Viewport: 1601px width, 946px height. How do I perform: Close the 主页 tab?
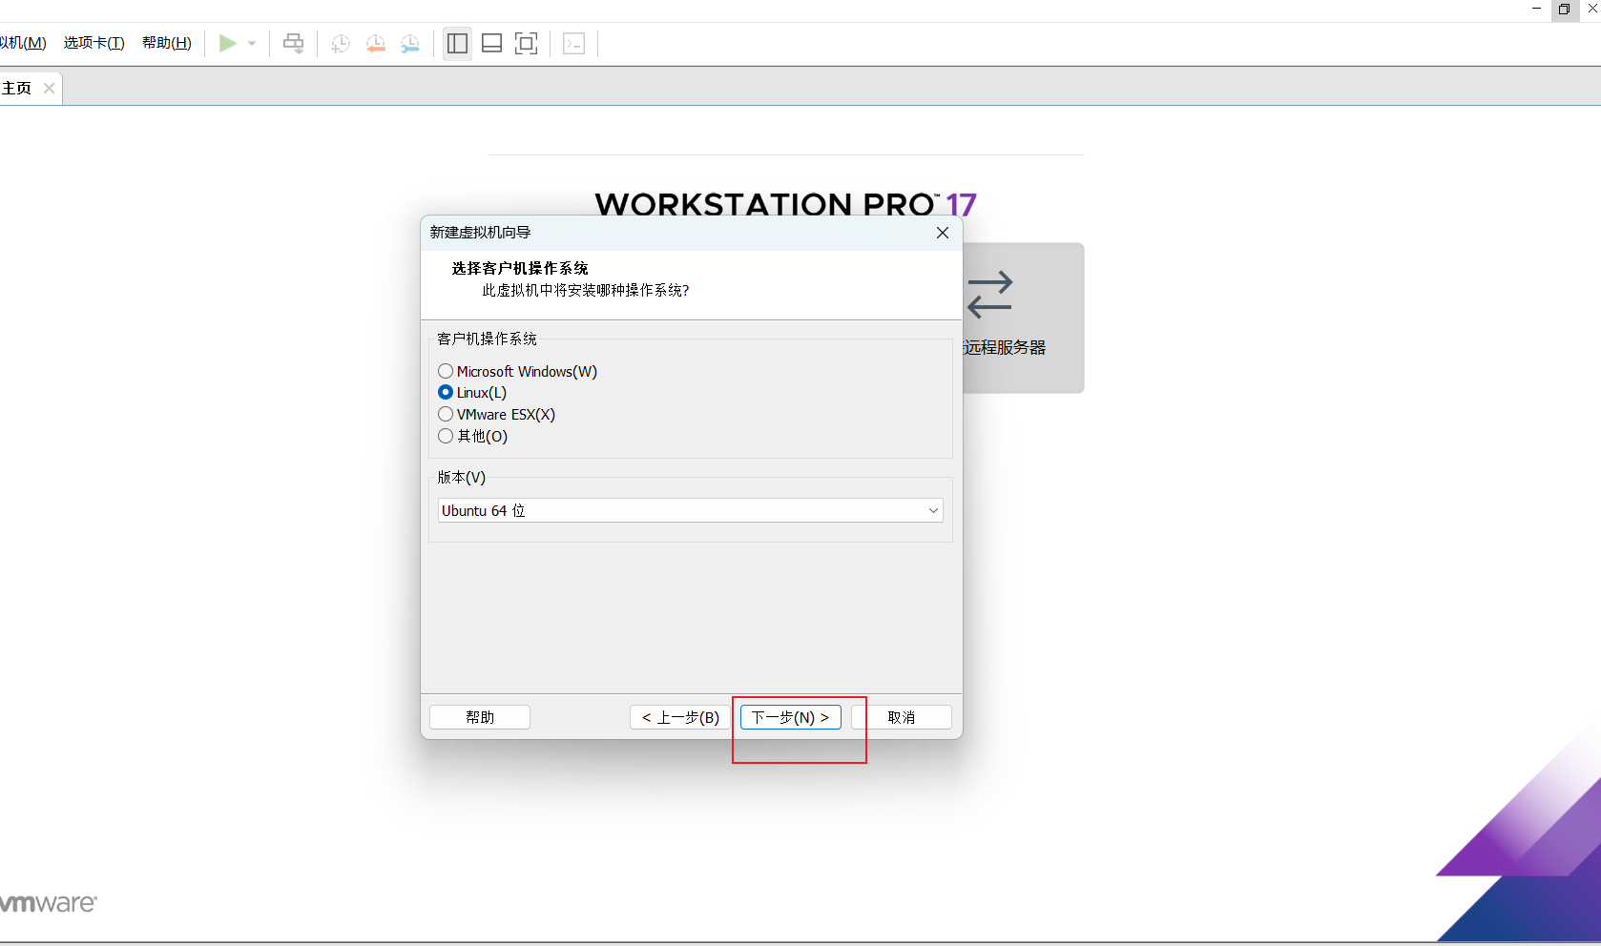49,88
